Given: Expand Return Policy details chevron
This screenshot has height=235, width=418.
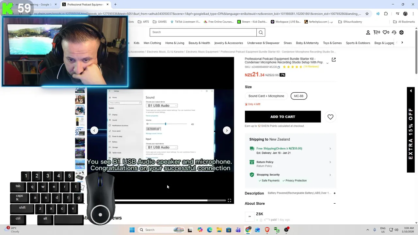Looking at the screenshot, I should [330, 162].
